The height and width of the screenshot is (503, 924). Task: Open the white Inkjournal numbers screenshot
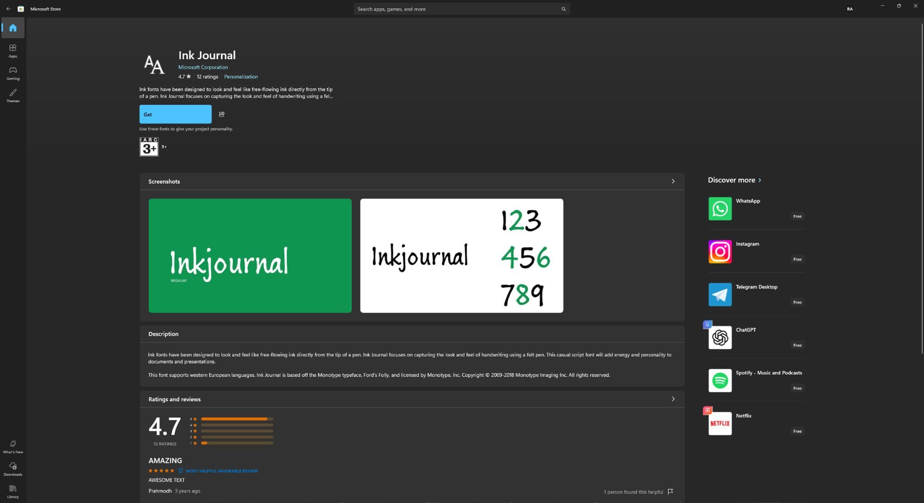pos(462,256)
